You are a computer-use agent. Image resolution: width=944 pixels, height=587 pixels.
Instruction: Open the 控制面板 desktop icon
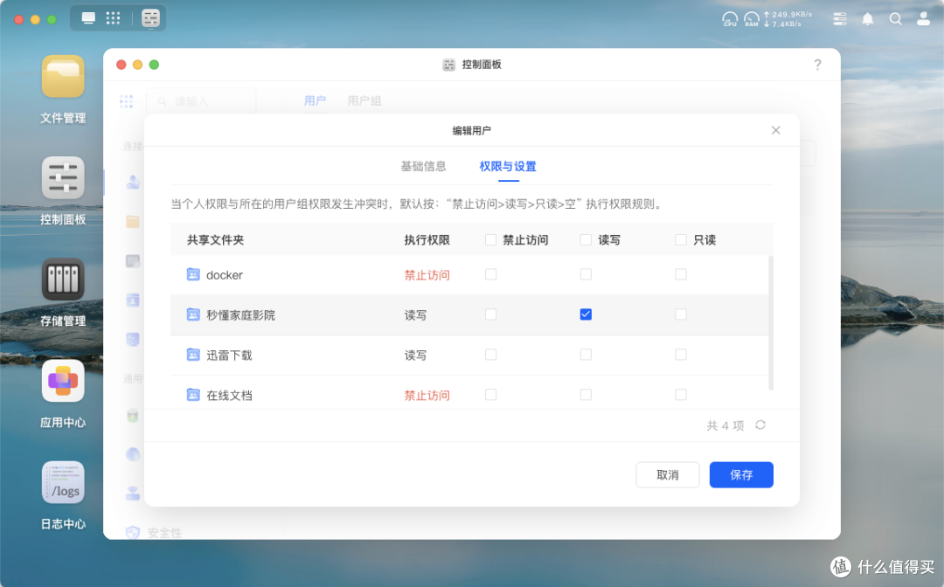point(63,178)
